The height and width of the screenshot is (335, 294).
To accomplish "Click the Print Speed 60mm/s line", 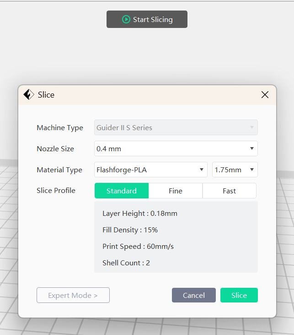I will 138,247.
